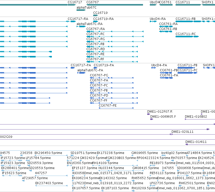
Task: Select protein CG6767-PA
Action: [x=112, y=83]
